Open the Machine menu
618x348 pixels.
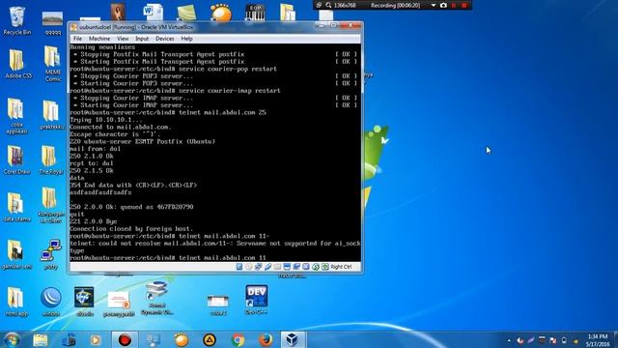point(99,39)
